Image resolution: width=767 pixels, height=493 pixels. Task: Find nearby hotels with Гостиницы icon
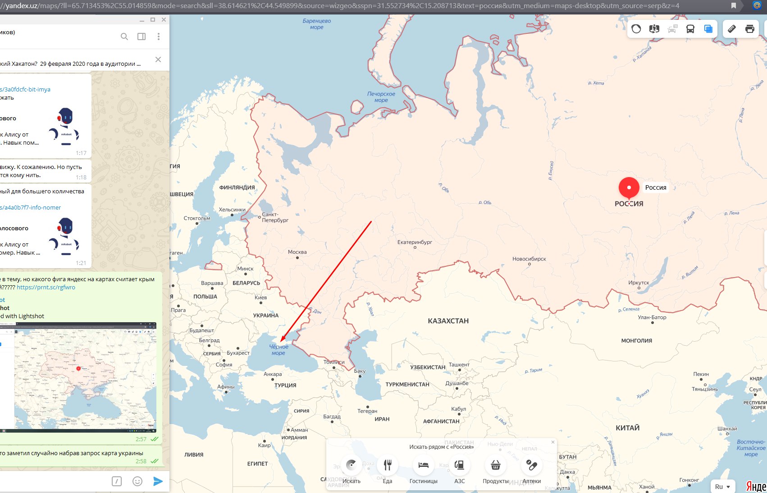[424, 465]
